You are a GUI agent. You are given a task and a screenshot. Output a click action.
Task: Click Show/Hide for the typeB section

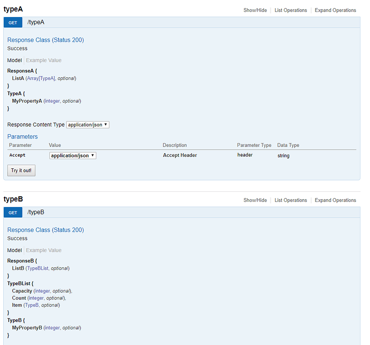point(255,200)
